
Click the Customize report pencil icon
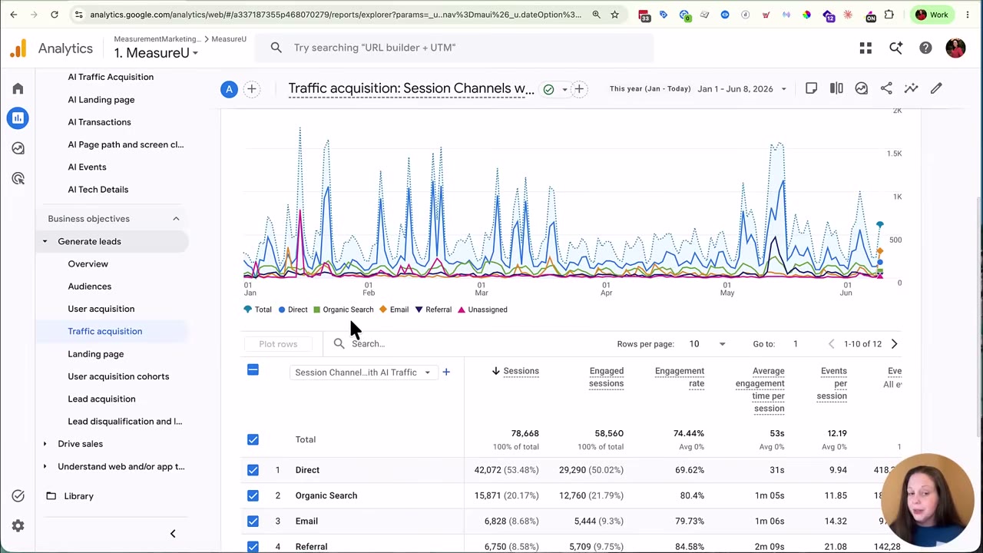pos(936,88)
